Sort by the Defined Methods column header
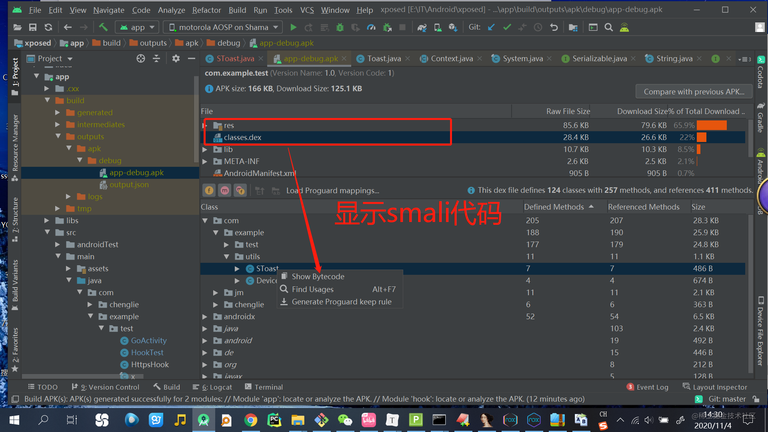Image resolution: width=768 pixels, height=432 pixels. [554, 207]
